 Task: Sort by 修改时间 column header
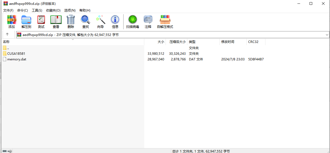pos(233,42)
